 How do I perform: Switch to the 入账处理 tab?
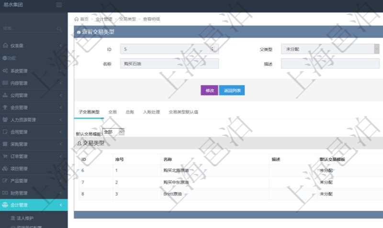[x=151, y=112]
